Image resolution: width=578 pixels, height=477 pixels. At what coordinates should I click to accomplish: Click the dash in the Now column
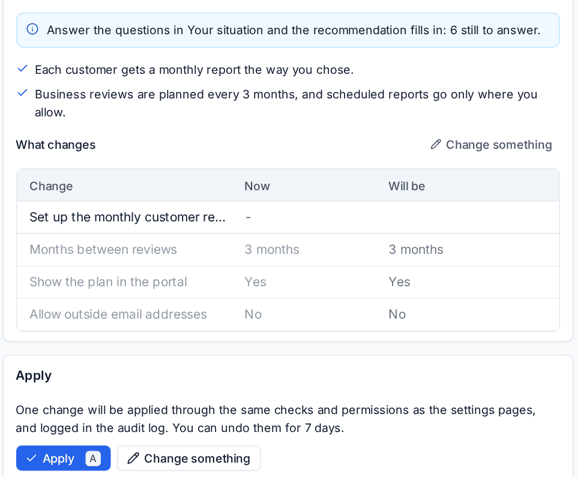pyautogui.click(x=248, y=217)
